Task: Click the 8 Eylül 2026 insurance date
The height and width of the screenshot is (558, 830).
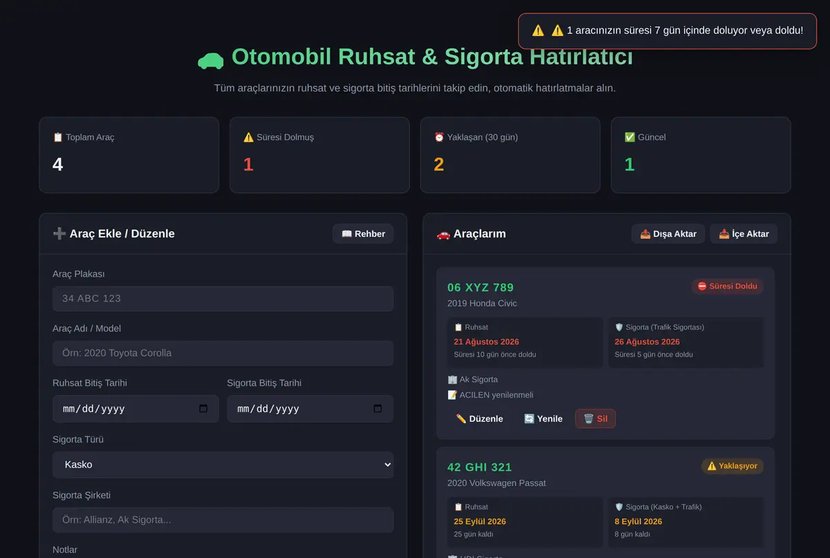Action: (x=638, y=521)
